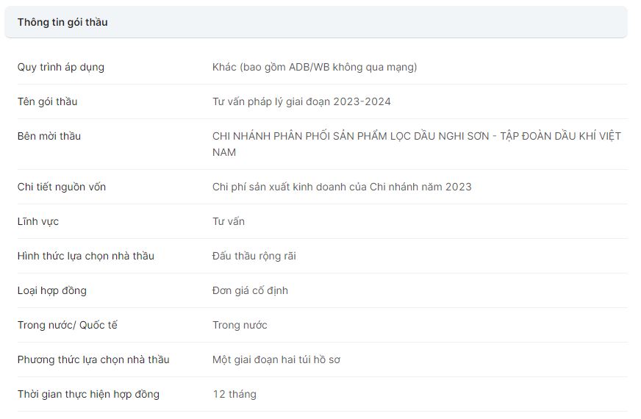Click the 'Bên mời thầu' label
This screenshot has width=641, height=419.
(x=49, y=136)
